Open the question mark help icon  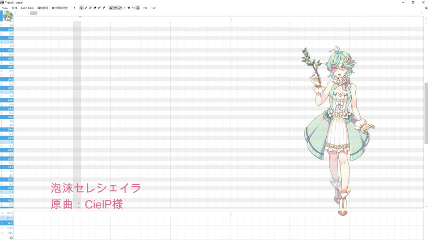[x=75, y=8]
